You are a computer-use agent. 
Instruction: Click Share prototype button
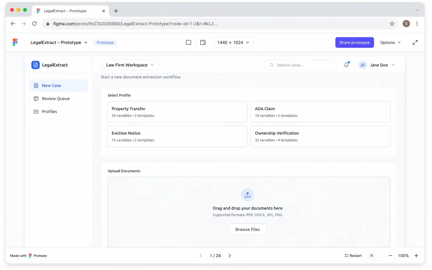(354, 42)
